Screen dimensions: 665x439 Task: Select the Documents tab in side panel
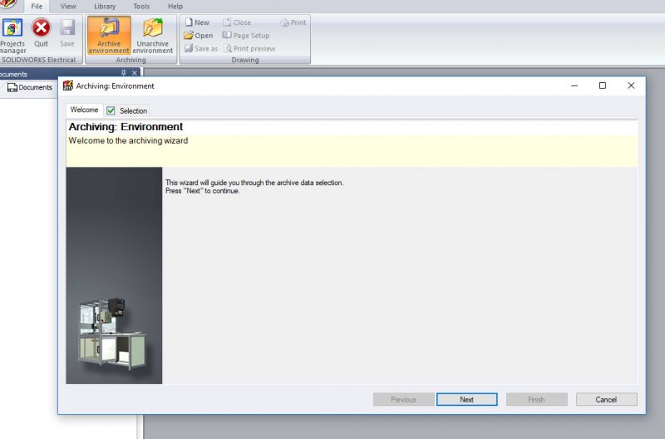[x=30, y=87]
